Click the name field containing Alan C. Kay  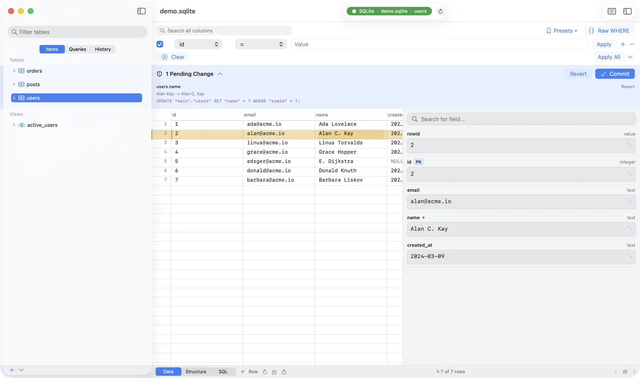pos(521,229)
